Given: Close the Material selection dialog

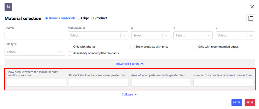Looking at the screenshot, I should (x=252, y=7).
